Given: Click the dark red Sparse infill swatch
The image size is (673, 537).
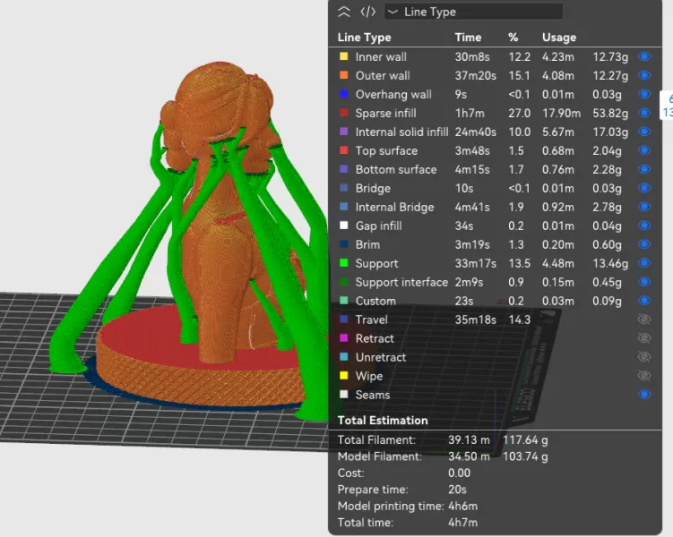Looking at the screenshot, I should coord(344,113).
